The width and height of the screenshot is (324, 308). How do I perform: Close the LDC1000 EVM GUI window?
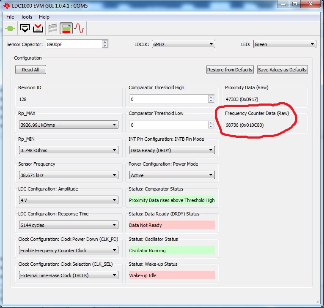310,4
